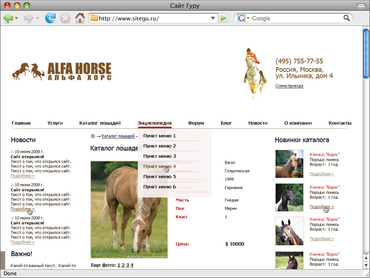Select Пункт меню 2 in the dropdown
Image resolution: width=370 pixels, height=278 pixels.
pyautogui.click(x=160, y=146)
